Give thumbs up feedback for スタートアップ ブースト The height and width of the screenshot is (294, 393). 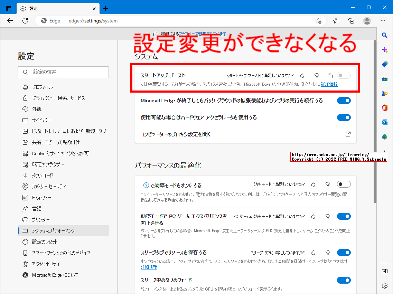point(302,75)
